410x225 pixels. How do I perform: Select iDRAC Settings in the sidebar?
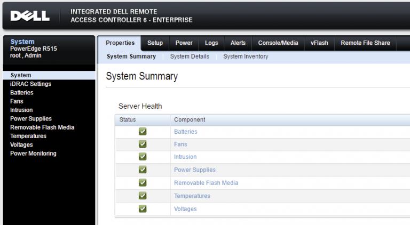[30, 84]
